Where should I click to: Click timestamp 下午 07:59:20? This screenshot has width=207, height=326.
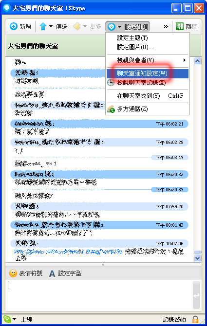(x=169, y=207)
